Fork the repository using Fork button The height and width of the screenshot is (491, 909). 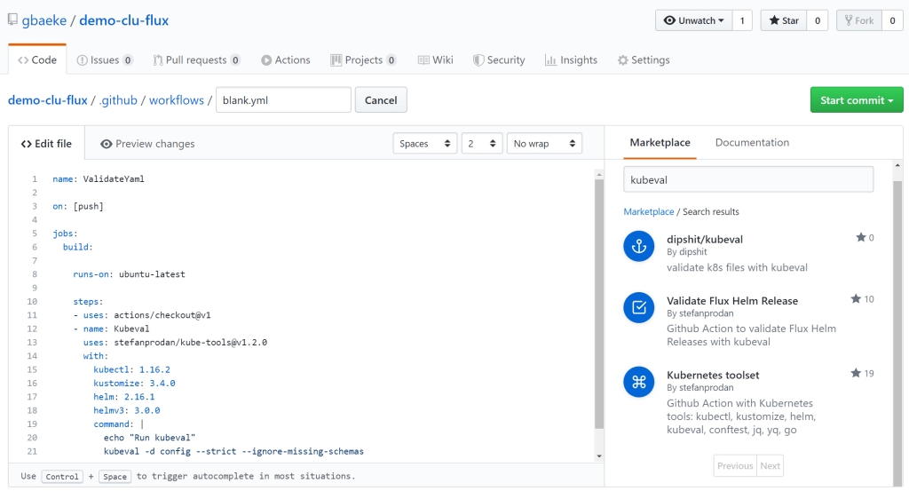point(858,20)
